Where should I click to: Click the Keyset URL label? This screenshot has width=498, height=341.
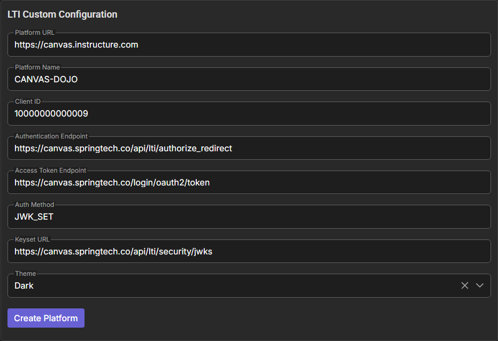pyautogui.click(x=32, y=239)
